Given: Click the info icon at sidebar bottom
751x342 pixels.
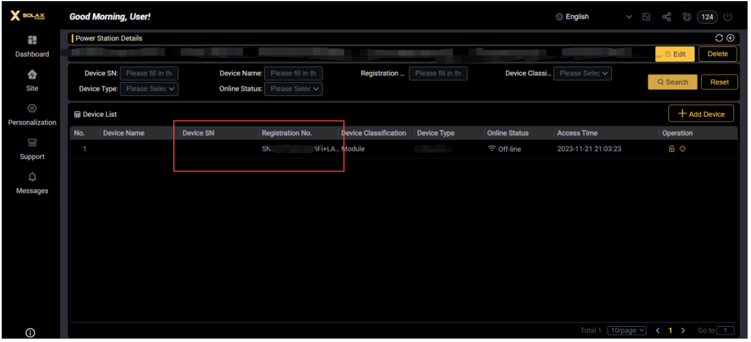Looking at the screenshot, I should tap(31, 333).
